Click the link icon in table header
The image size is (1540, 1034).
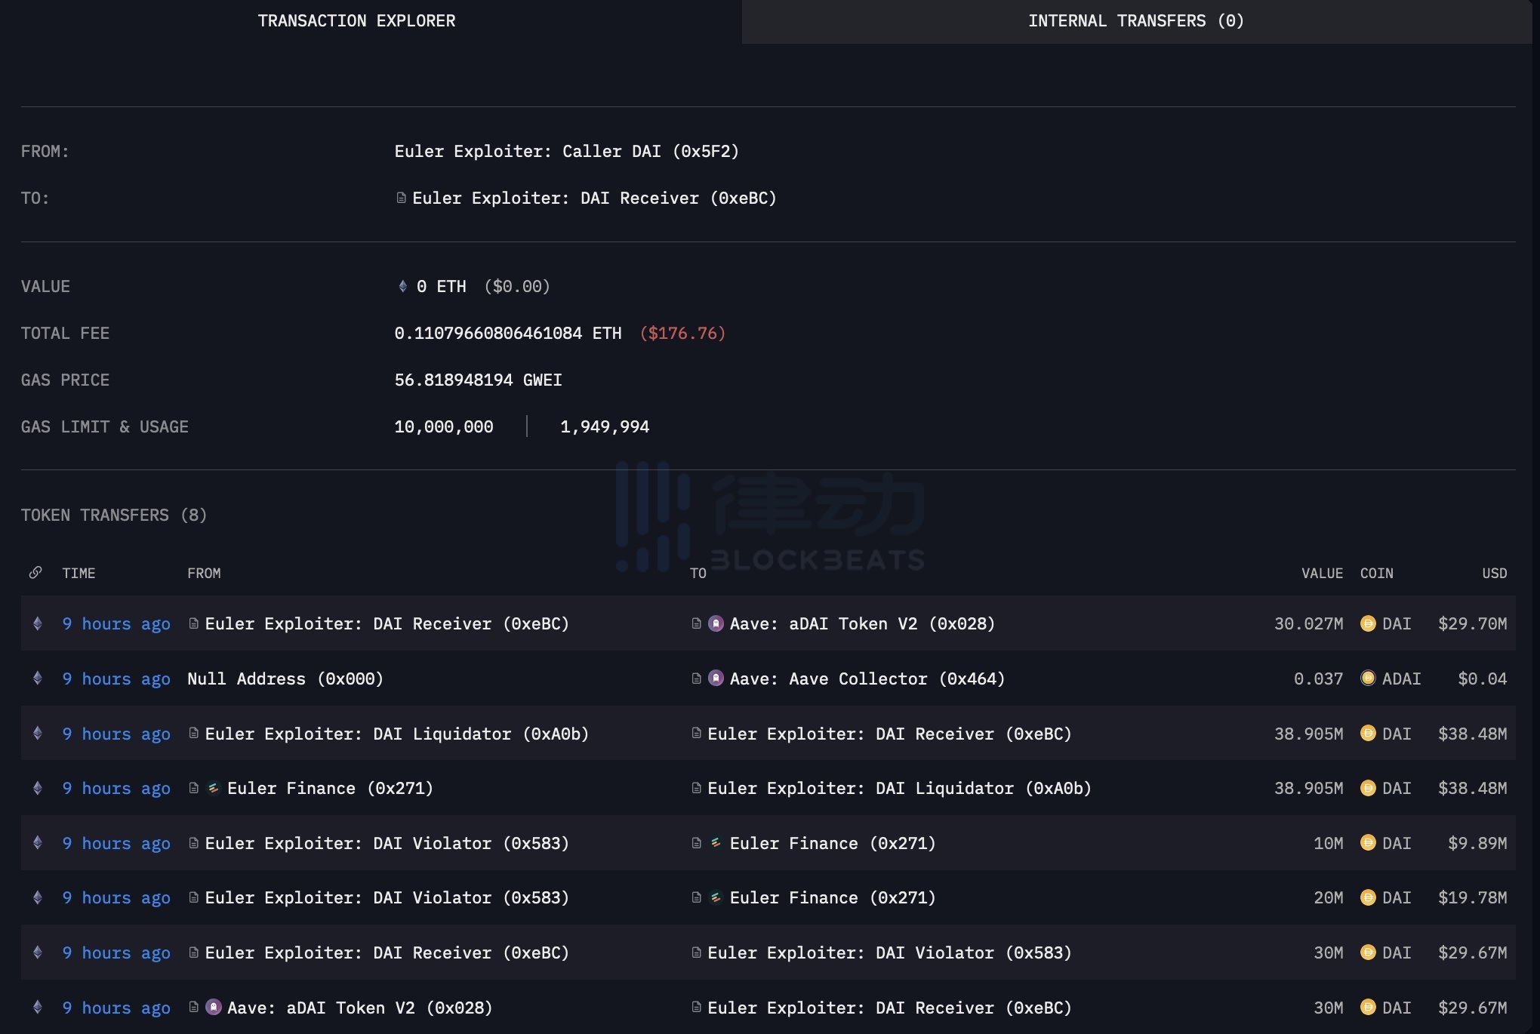point(35,573)
